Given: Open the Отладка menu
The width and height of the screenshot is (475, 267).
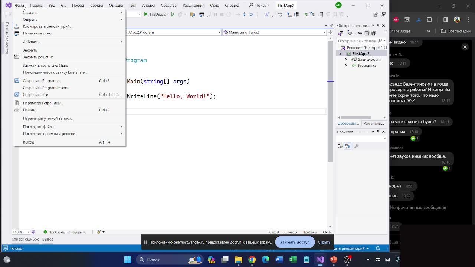Looking at the screenshot, I should [x=116, y=5].
